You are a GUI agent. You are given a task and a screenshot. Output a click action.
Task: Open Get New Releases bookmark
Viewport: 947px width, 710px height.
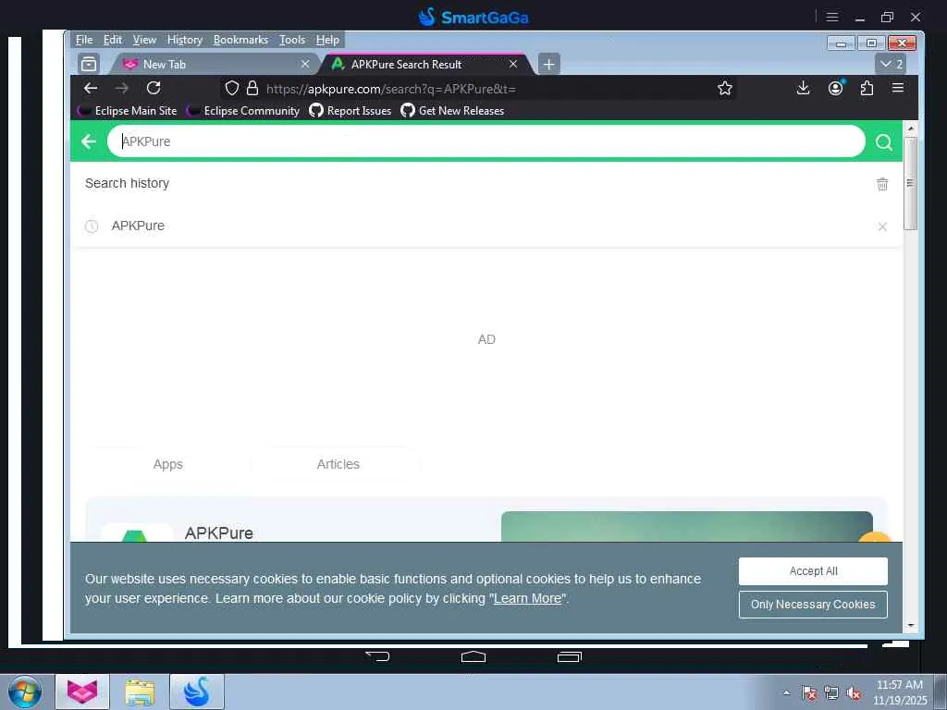[452, 111]
